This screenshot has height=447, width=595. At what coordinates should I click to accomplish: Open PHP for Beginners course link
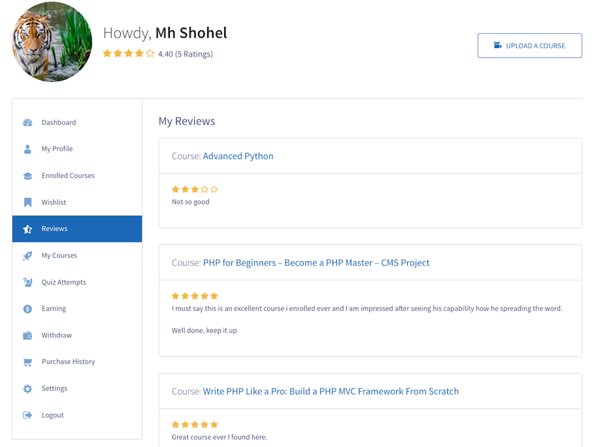click(316, 262)
